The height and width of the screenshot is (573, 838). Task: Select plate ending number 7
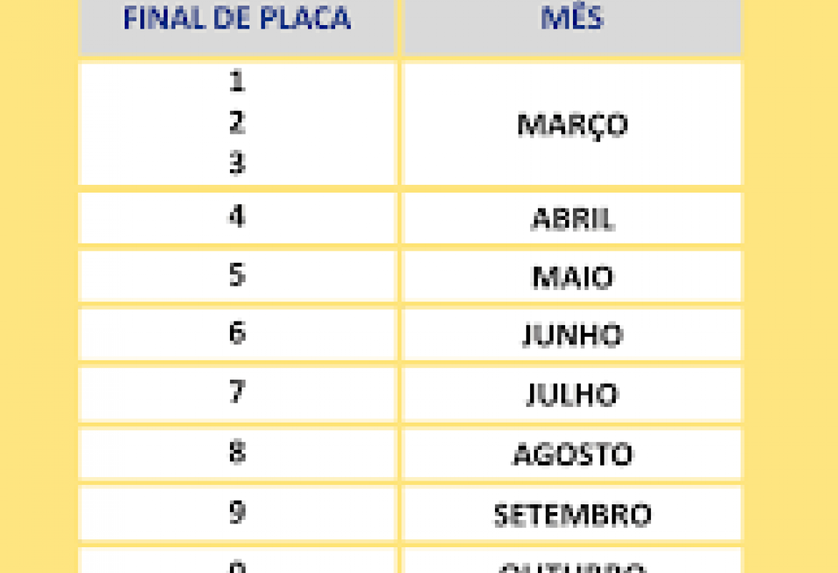click(x=237, y=393)
